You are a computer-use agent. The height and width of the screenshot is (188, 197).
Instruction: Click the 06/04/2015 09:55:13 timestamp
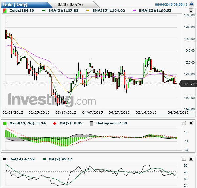pyautogui.click(x=171, y=4)
